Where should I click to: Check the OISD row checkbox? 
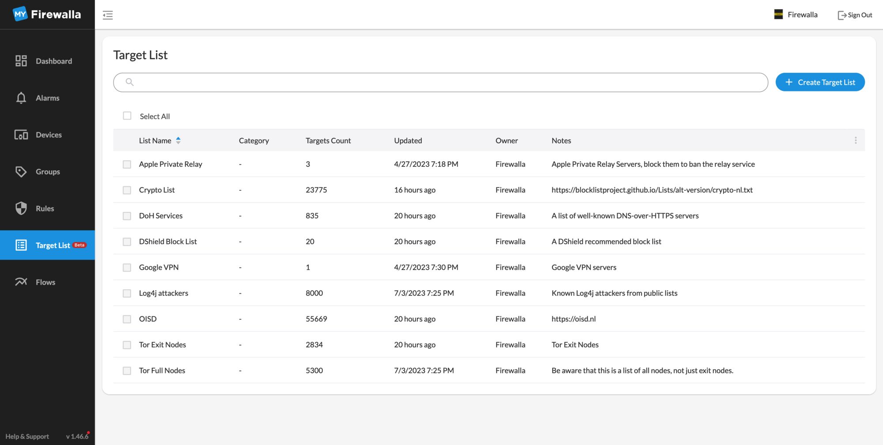click(x=127, y=319)
